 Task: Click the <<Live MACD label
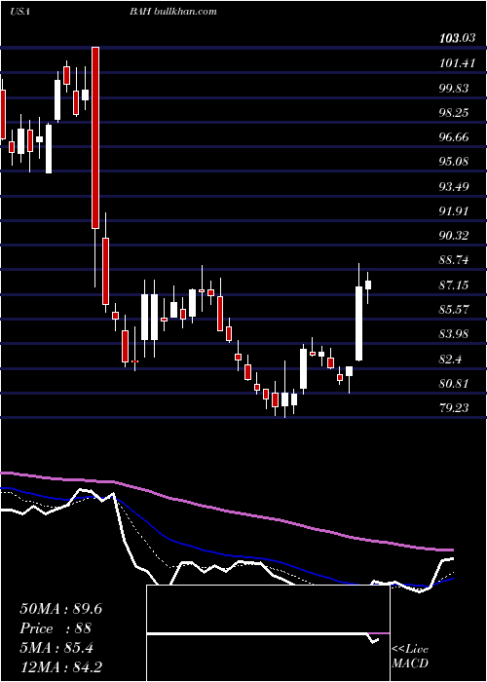pyautogui.click(x=410, y=657)
